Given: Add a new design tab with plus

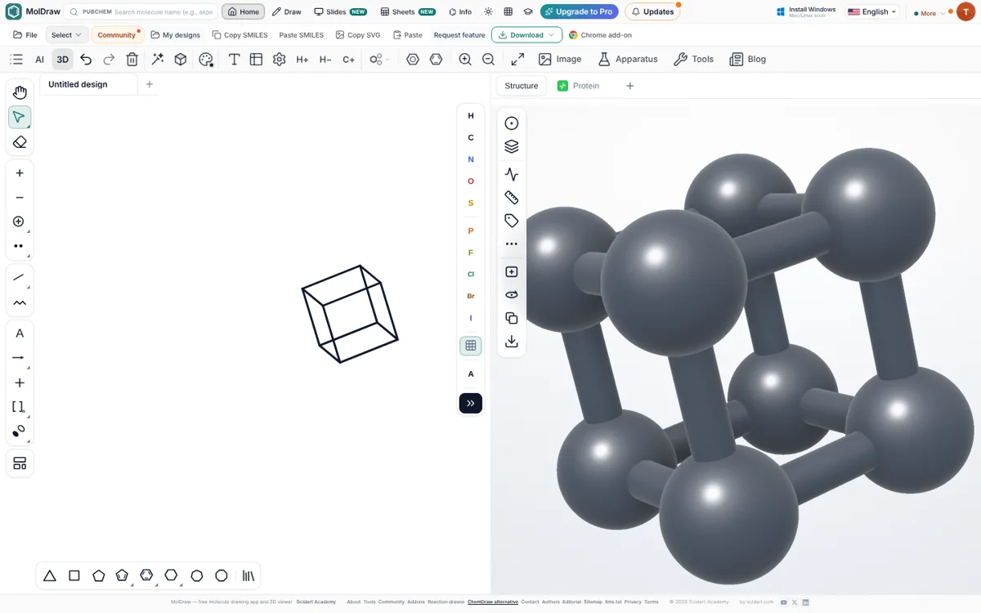Looking at the screenshot, I should [x=149, y=84].
